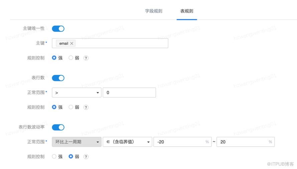Open the > operator dropdown for 表行数
The height and width of the screenshot is (169, 297).
(x=77, y=93)
